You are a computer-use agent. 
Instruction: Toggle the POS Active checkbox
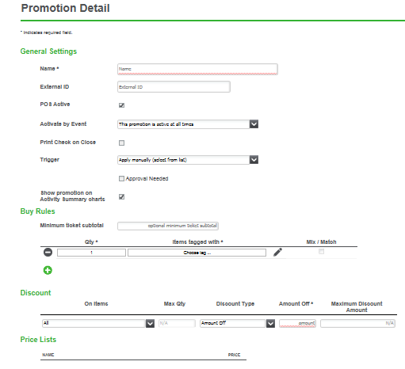[121, 105]
